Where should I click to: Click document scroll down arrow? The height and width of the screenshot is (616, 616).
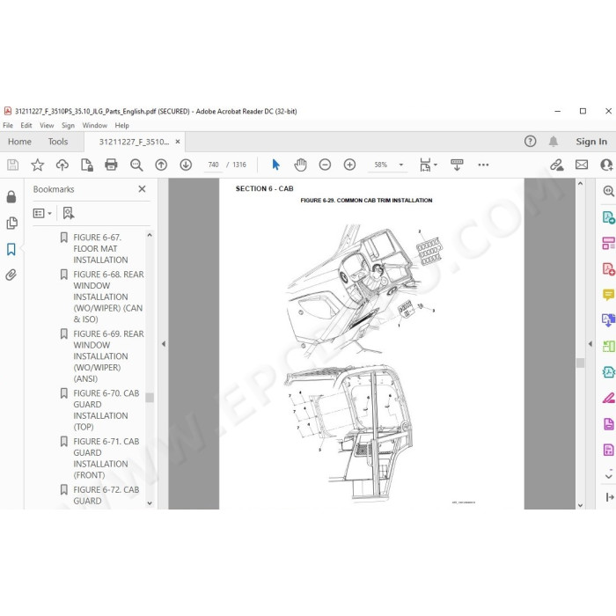click(x=580, y=505)
